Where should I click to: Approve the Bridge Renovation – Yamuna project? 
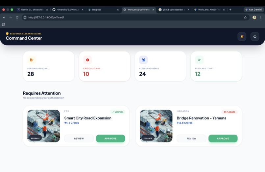(x=223, y=139)
